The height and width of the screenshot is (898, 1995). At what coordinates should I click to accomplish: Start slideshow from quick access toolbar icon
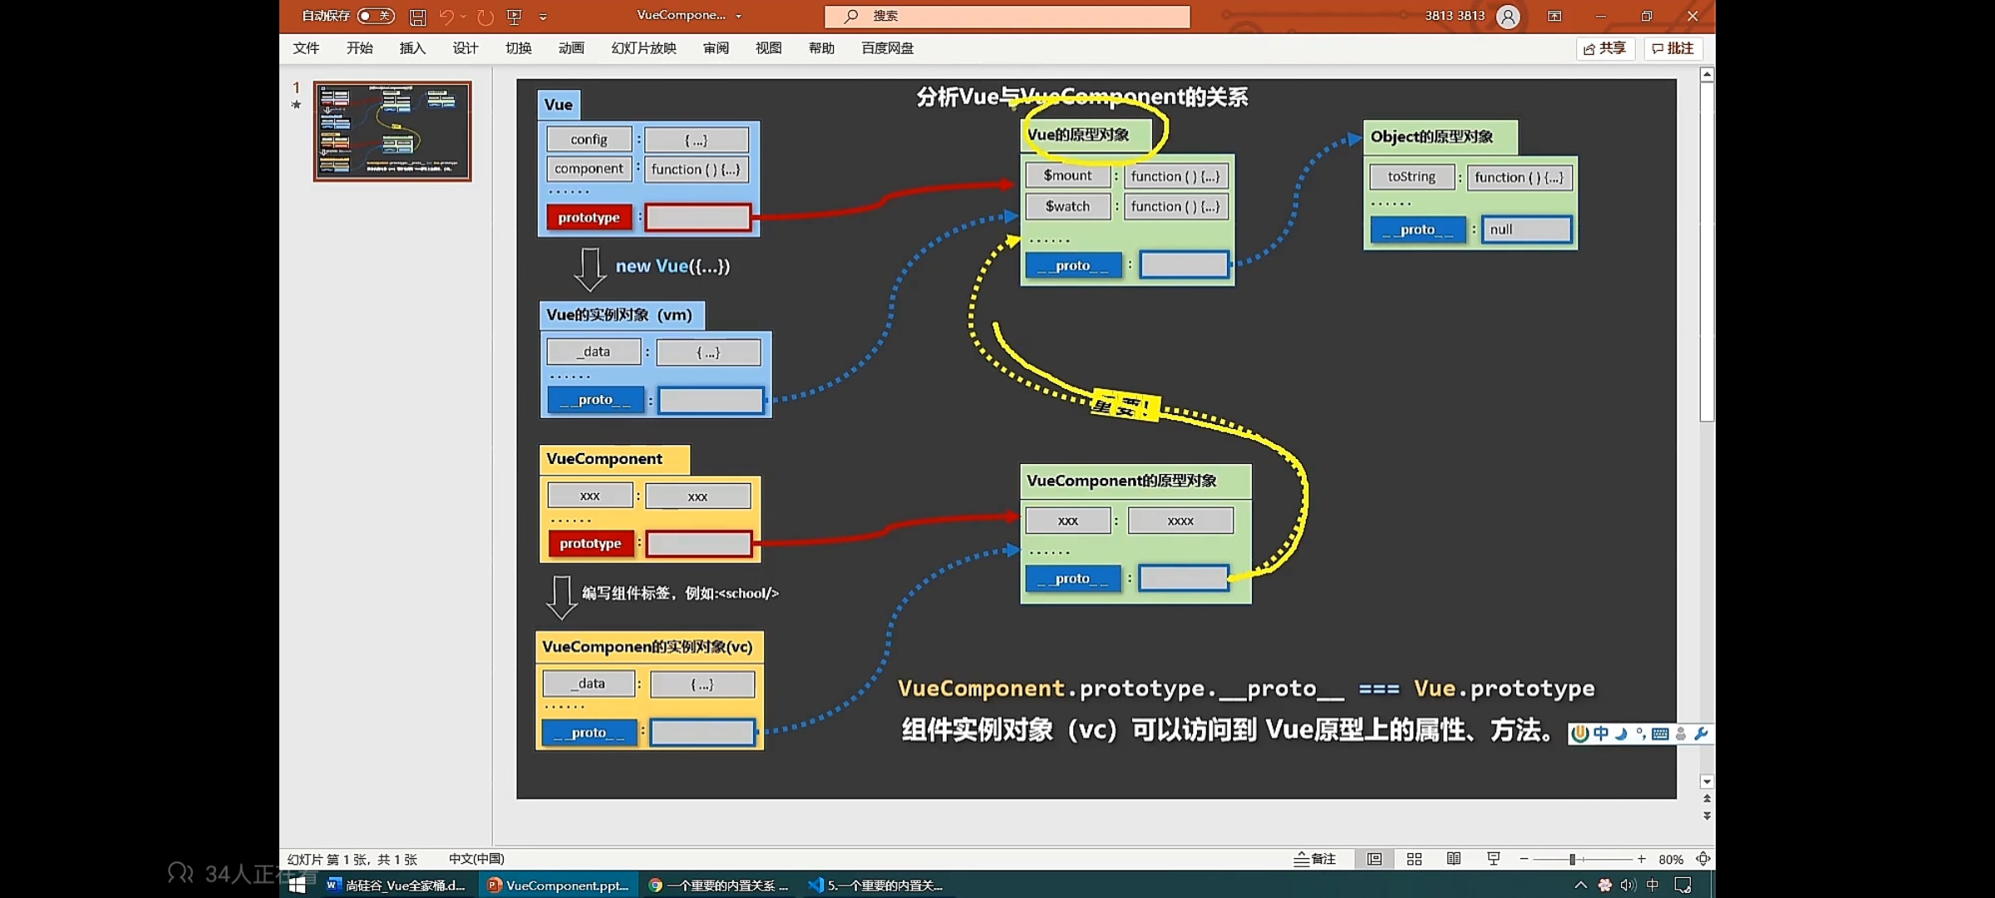coord(515,17)
